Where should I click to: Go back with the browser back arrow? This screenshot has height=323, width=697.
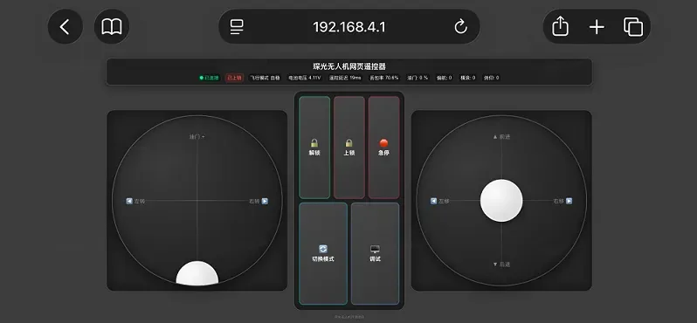click(65, 27)
